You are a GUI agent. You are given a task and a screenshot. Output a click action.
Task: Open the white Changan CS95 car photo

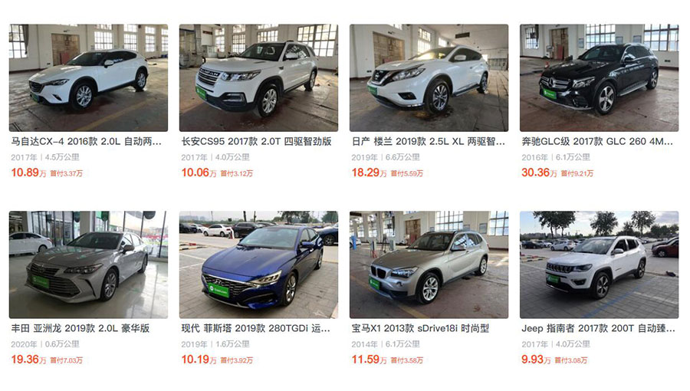click(259, 78)
